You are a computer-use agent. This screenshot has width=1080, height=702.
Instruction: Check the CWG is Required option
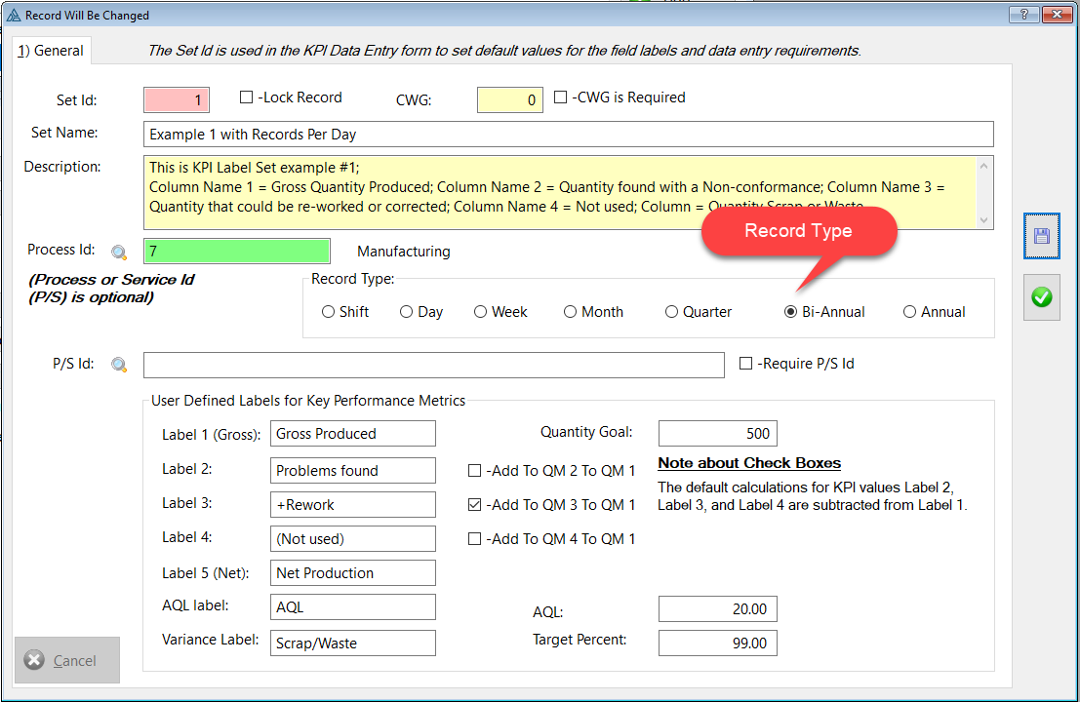(x=562, y=97)
